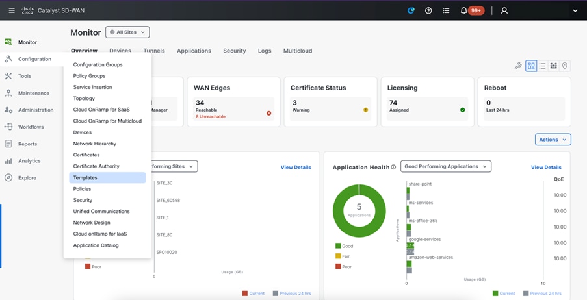Open the task list icon in header
The width and height of the screenshot is (587, 300).
pos(446,11)
